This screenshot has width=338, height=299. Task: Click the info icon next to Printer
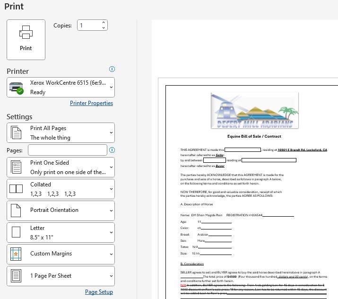point(112,69)
